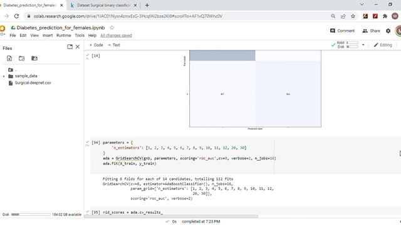The width and height of the screenshot is (401, 225).
Task: Click the 'Fitting 8 folds' output line
Action: pos(168,179)
